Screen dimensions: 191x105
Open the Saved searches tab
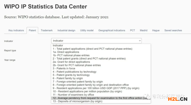[x=173, y=30]
